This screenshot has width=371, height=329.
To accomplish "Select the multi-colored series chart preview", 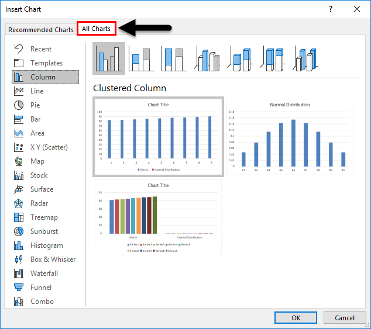I will click(158, 217).
